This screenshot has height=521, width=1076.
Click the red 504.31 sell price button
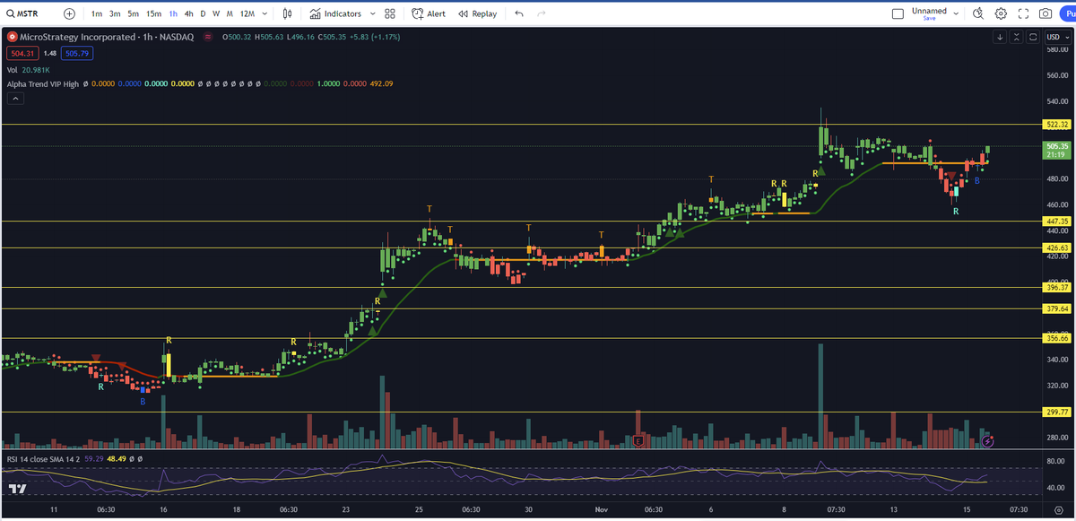pyautogui.click(x=22, y=53)
